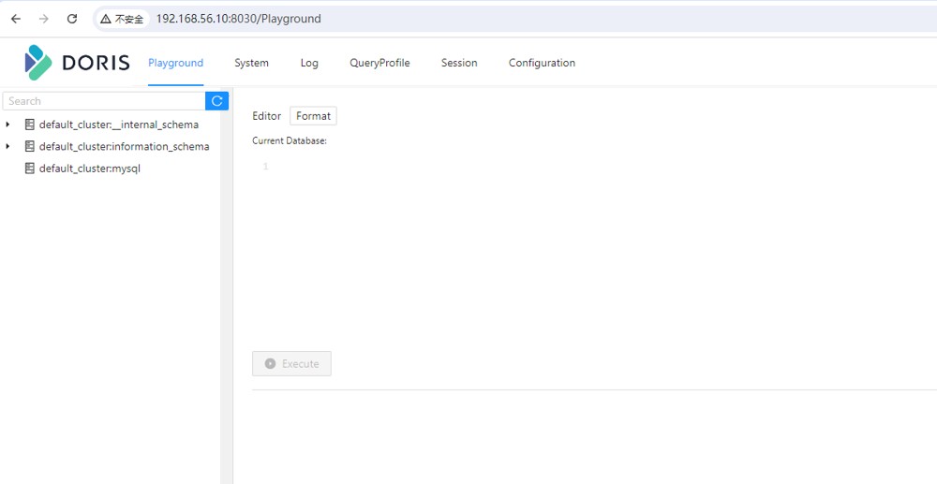This screenshot has height=484, width=937.
Task: Open the System tab
Action: (x=251, y=63)
